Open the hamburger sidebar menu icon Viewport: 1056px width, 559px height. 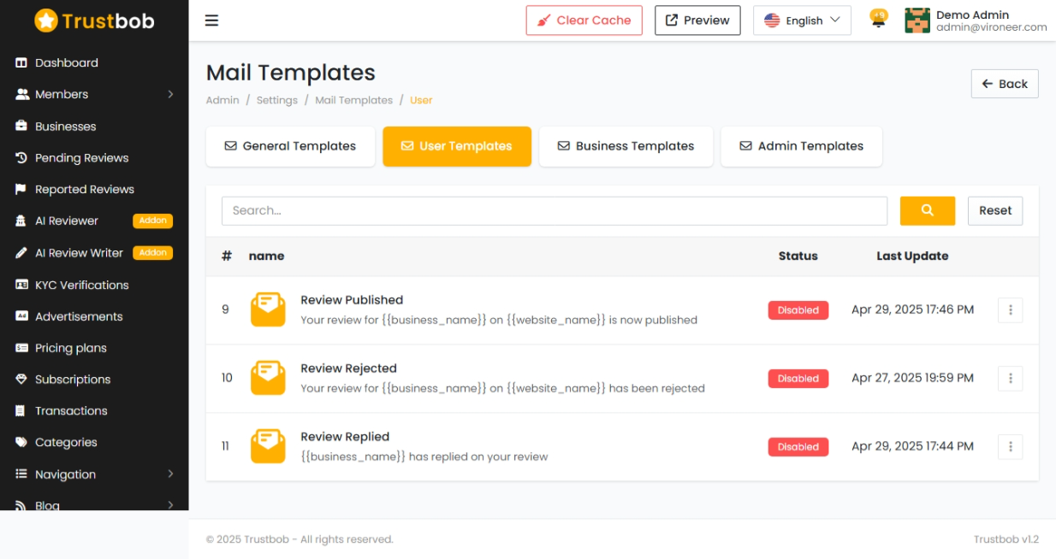coord(211,21)
